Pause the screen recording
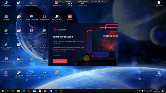 tap(93, 1)
